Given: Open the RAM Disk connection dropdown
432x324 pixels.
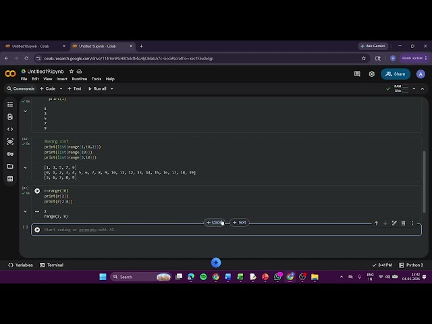Looking at the screenshot, I should pos(414,88).
